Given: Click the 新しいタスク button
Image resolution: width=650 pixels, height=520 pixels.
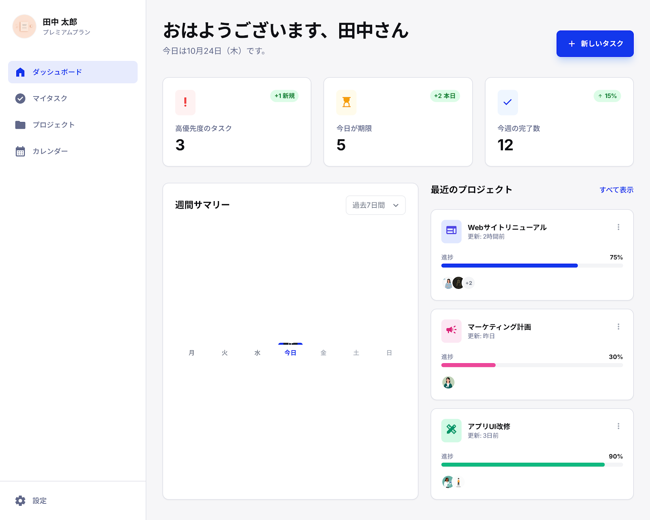Looking at the screenshot, I should [x=595, y=43].
